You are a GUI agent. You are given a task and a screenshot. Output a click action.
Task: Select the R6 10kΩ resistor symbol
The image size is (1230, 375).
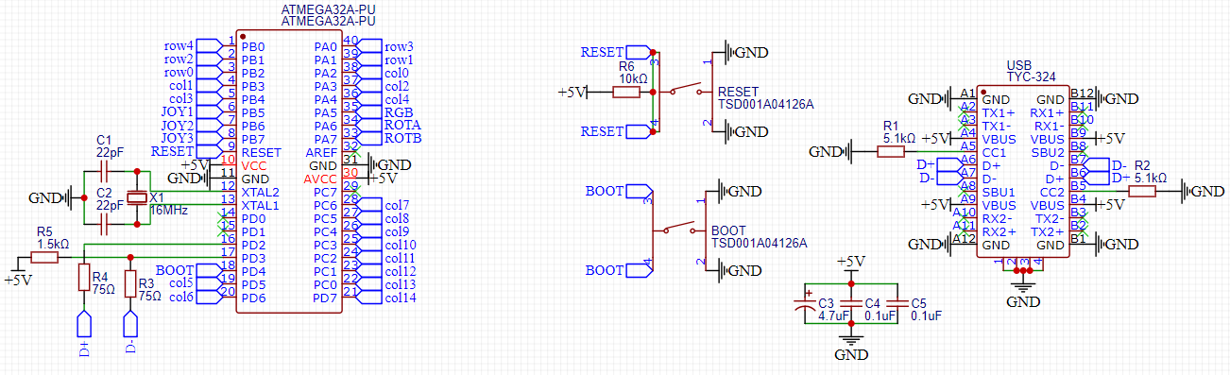point(626,92)
